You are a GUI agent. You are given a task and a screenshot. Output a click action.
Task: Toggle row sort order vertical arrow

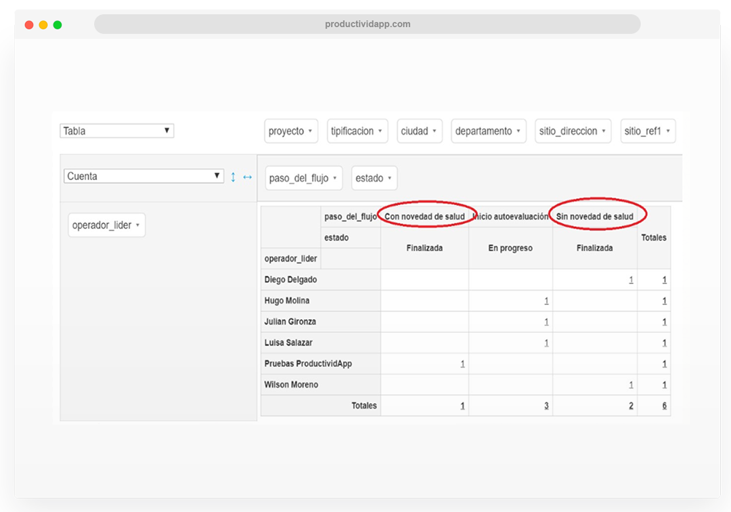point(233,177)
